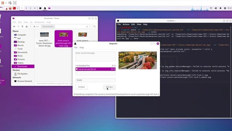The image size is (232, 131).
Task: Select the news-PKT Scenic-Downtown-Detail-A4.jpg file
Action: 44,39
